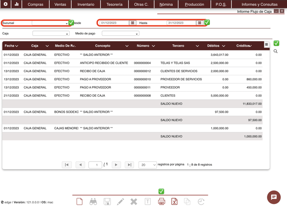287x206 pixels.
Task: Open the Débitos column header chevron
Action: [x=224, y=46]
